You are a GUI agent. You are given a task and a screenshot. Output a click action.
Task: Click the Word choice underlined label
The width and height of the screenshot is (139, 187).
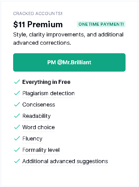(x=38, y=127)
